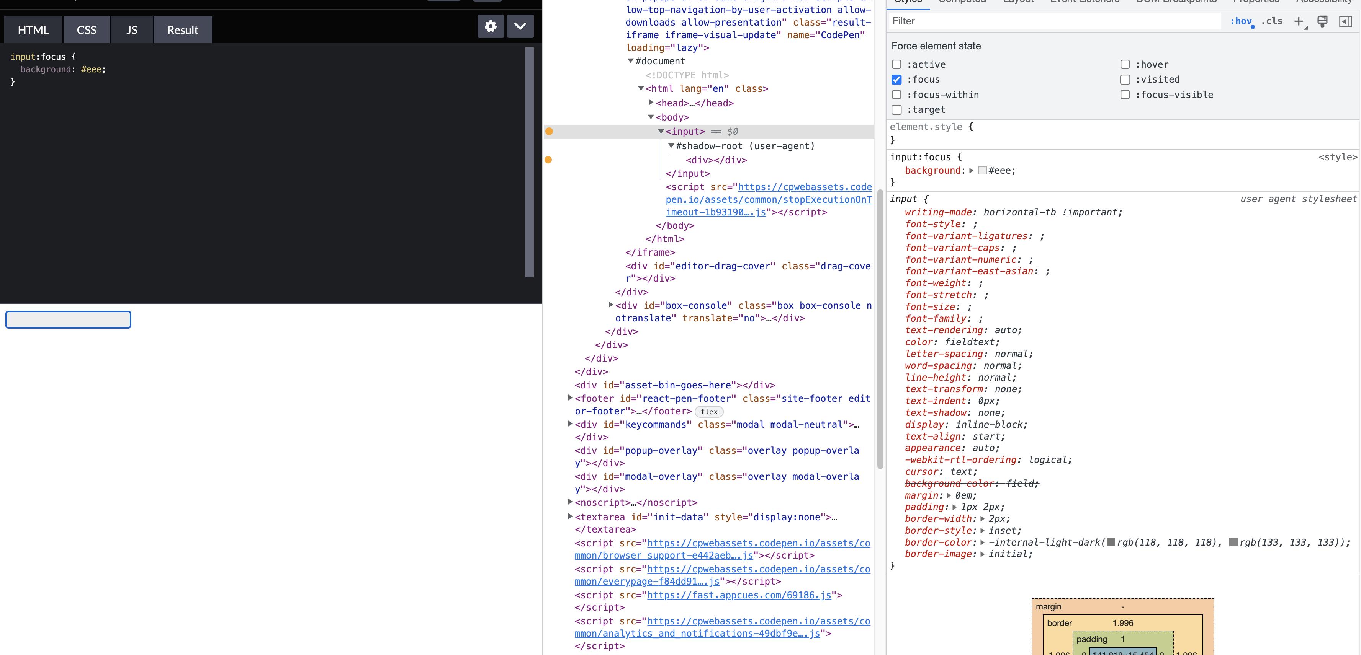Click the focused input in the result preview
Viewport: 1361px width, 655px height.
pos(68,319)
